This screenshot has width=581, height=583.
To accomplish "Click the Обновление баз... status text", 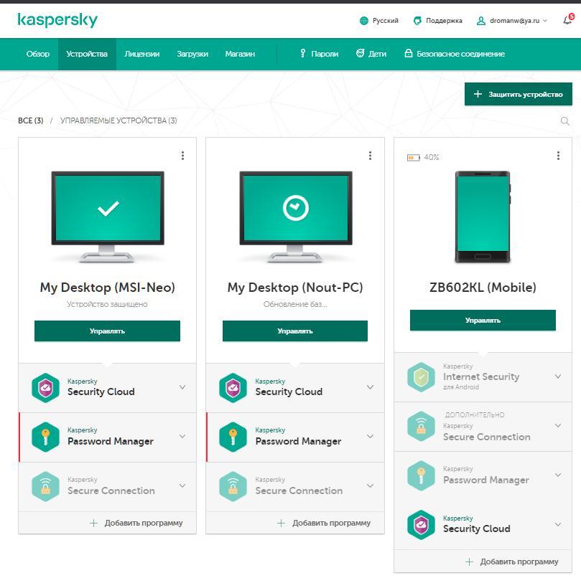I will pos(295,304).
